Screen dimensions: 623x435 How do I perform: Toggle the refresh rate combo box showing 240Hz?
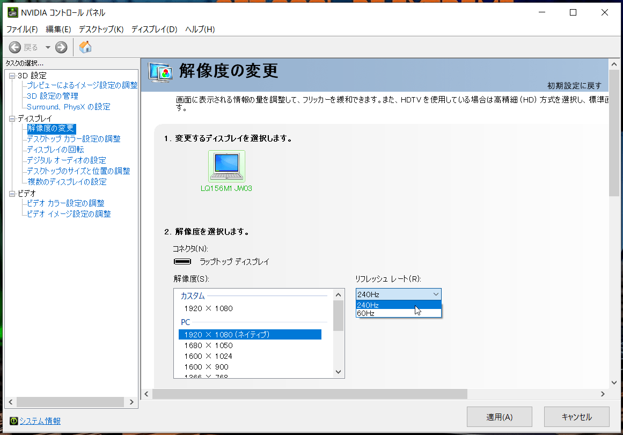tap(399, 294)
